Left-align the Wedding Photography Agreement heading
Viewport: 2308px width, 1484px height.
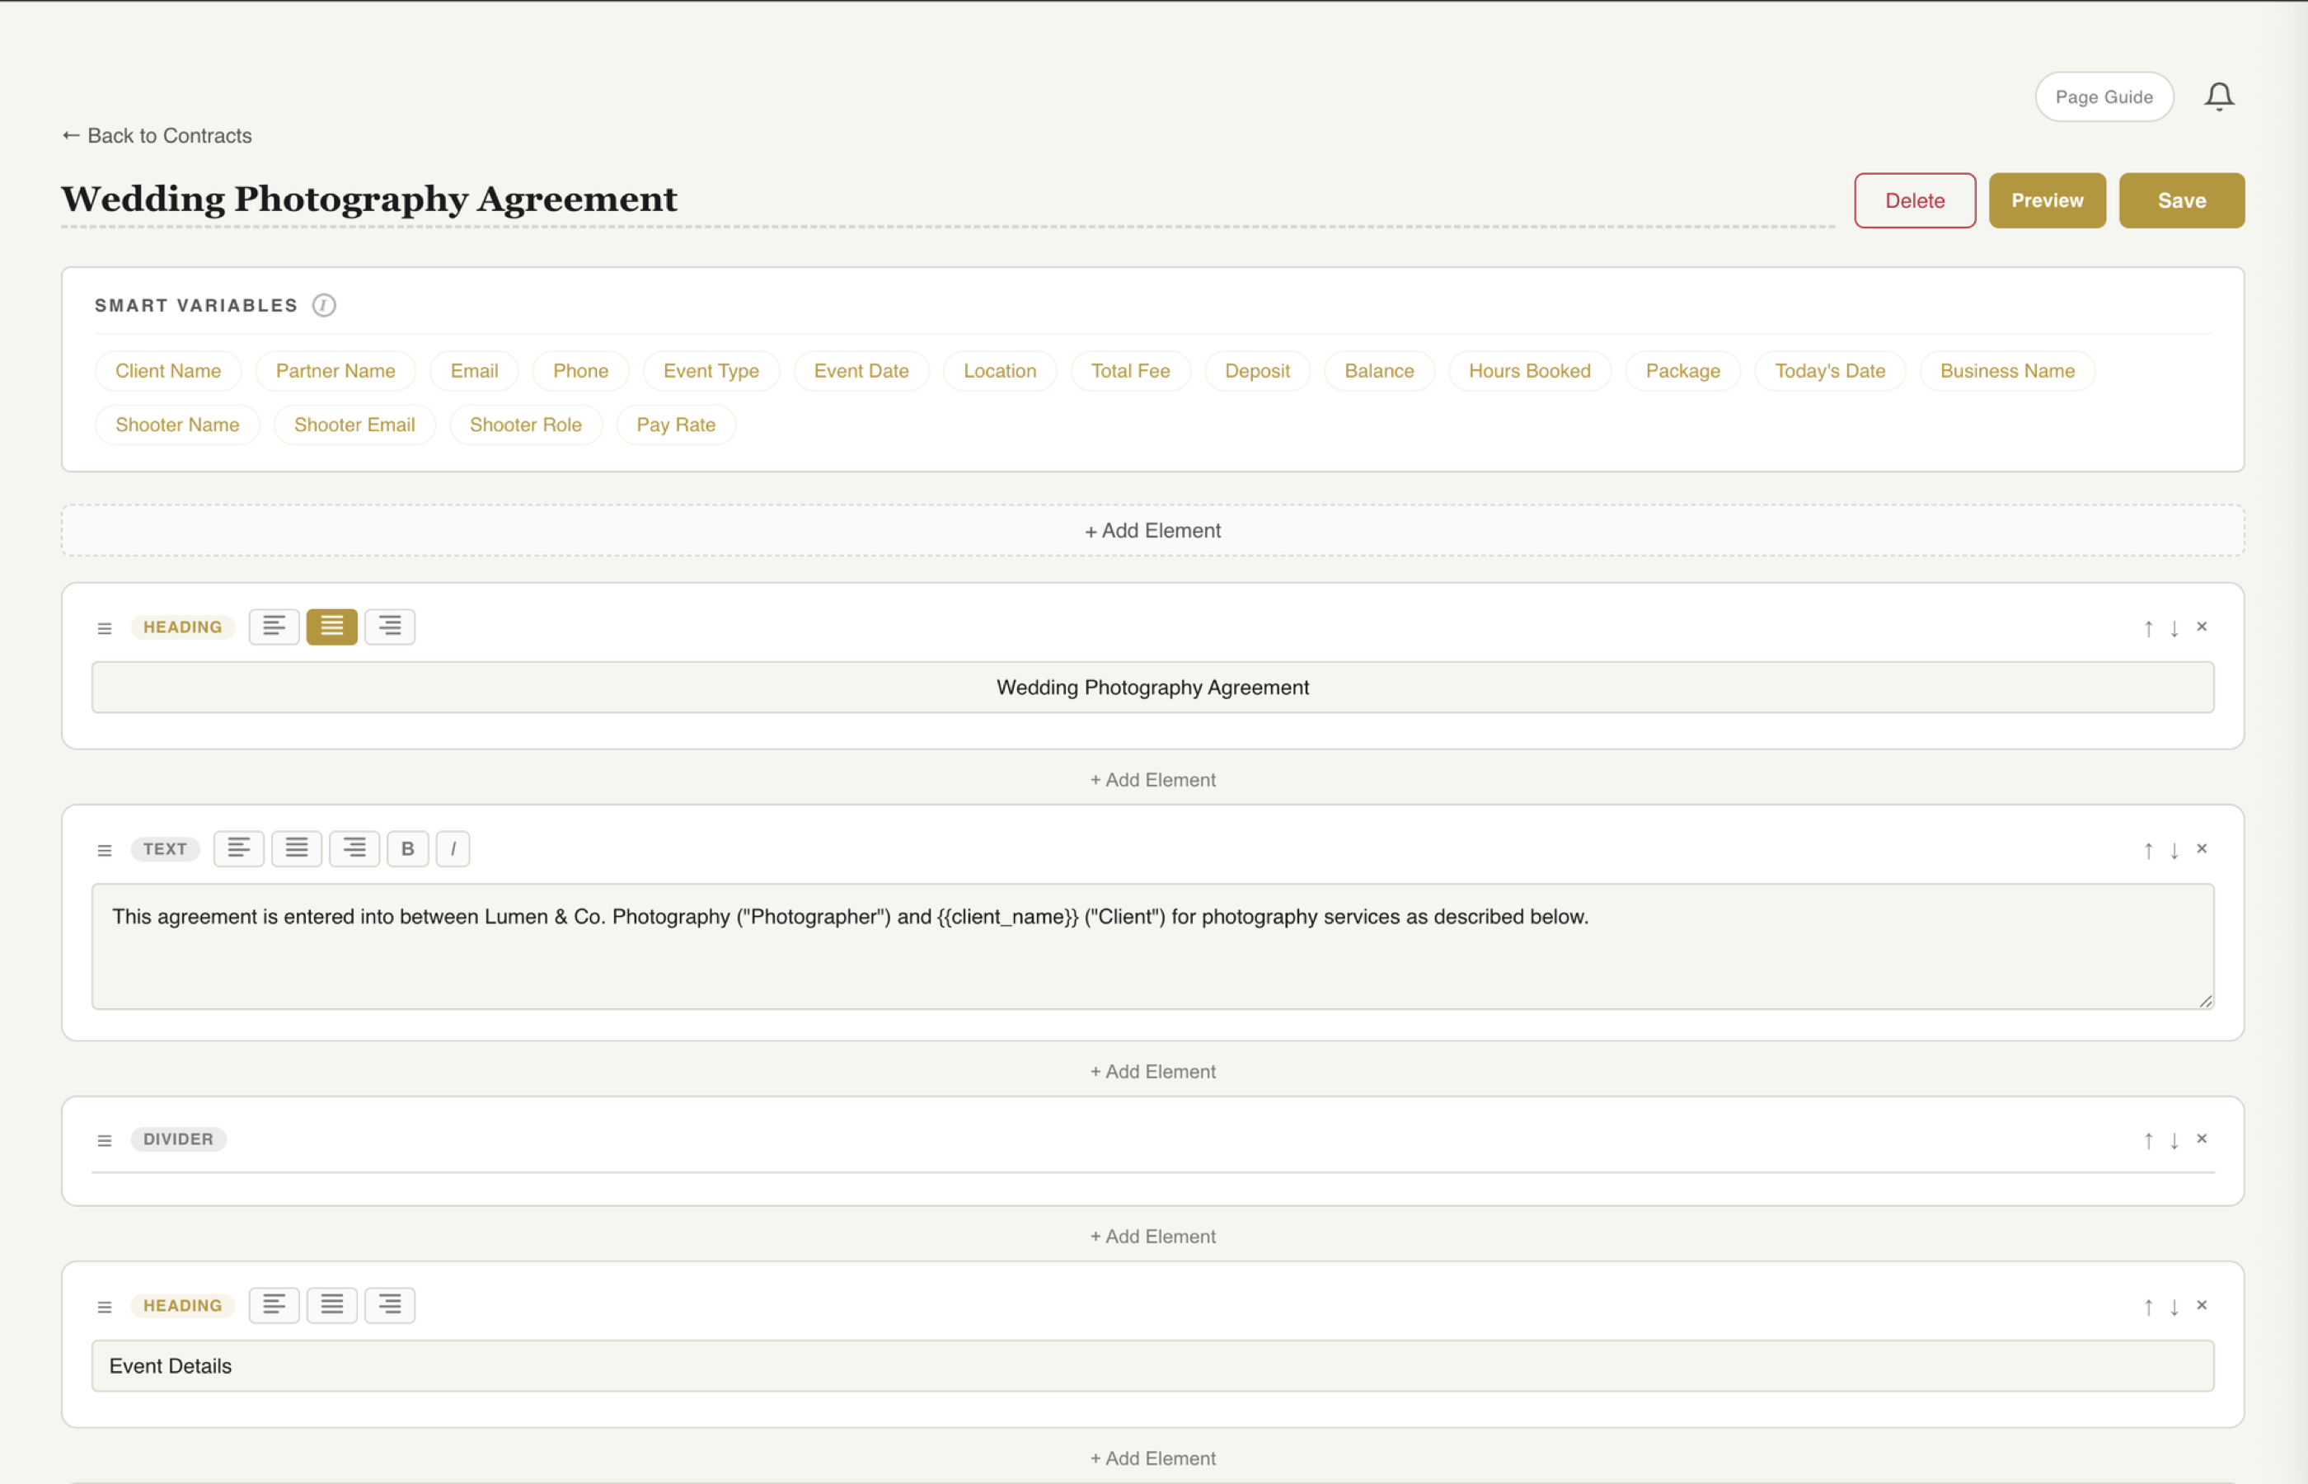274,627
